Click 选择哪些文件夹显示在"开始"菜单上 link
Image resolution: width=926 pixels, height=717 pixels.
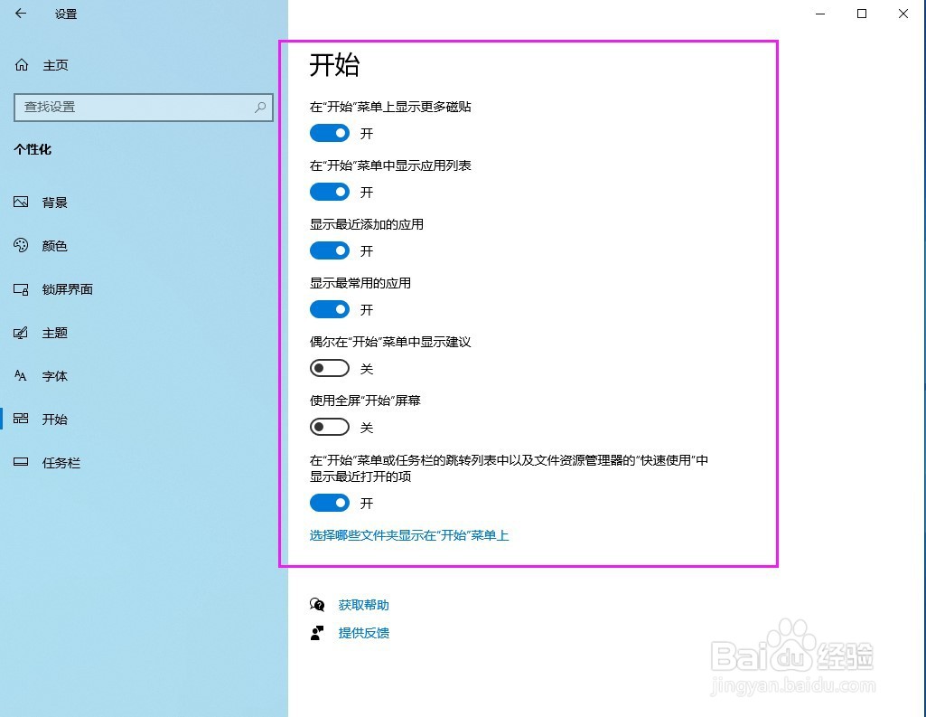(x=408, y=535)
